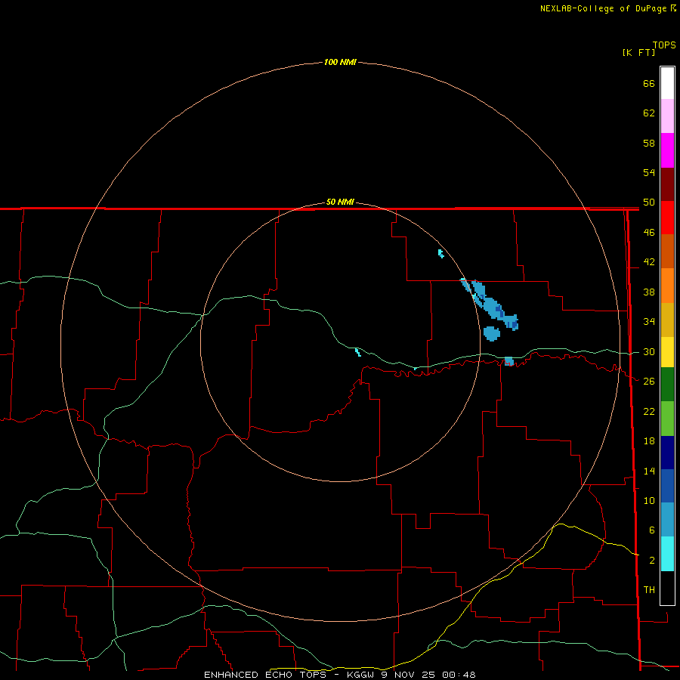Click the legend value 2
Screen dimensions: 680x680
(652, 561)
